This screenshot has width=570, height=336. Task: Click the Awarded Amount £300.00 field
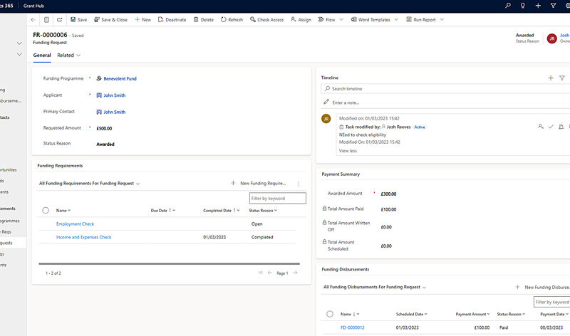pyautogui.click(x=388, y=194)
